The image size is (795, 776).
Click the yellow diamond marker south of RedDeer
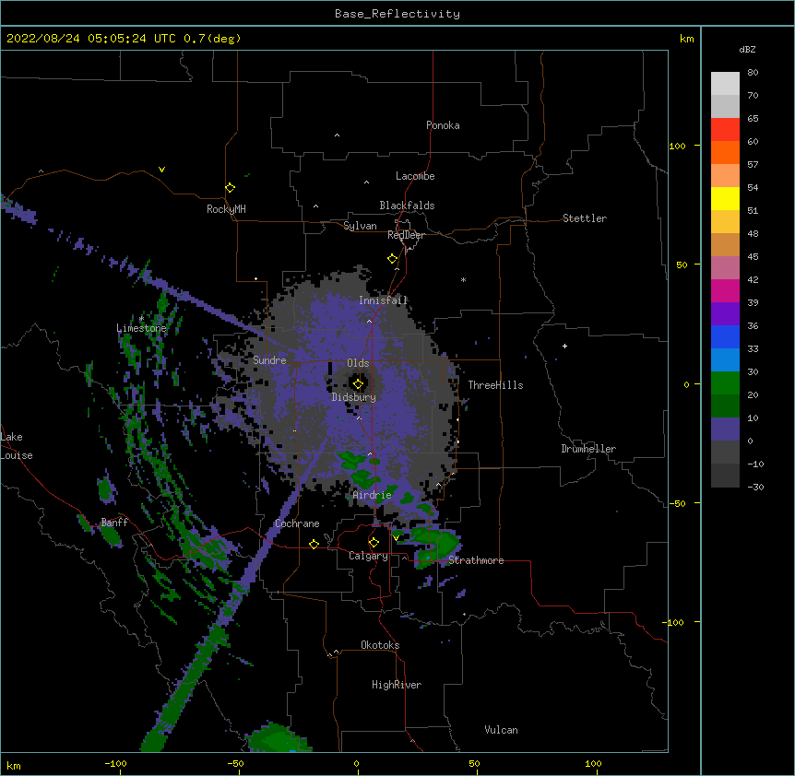[x=392, y=259]
